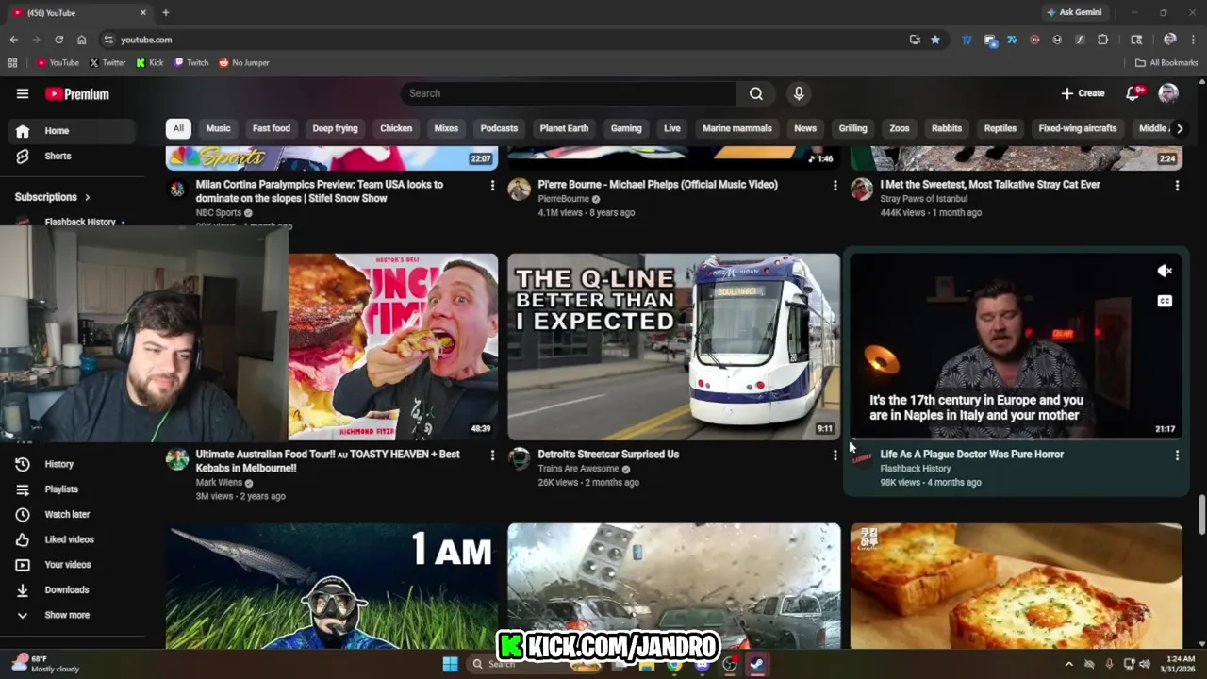
Task: Expand Show more in the sidebar
Action: [72, 615]
